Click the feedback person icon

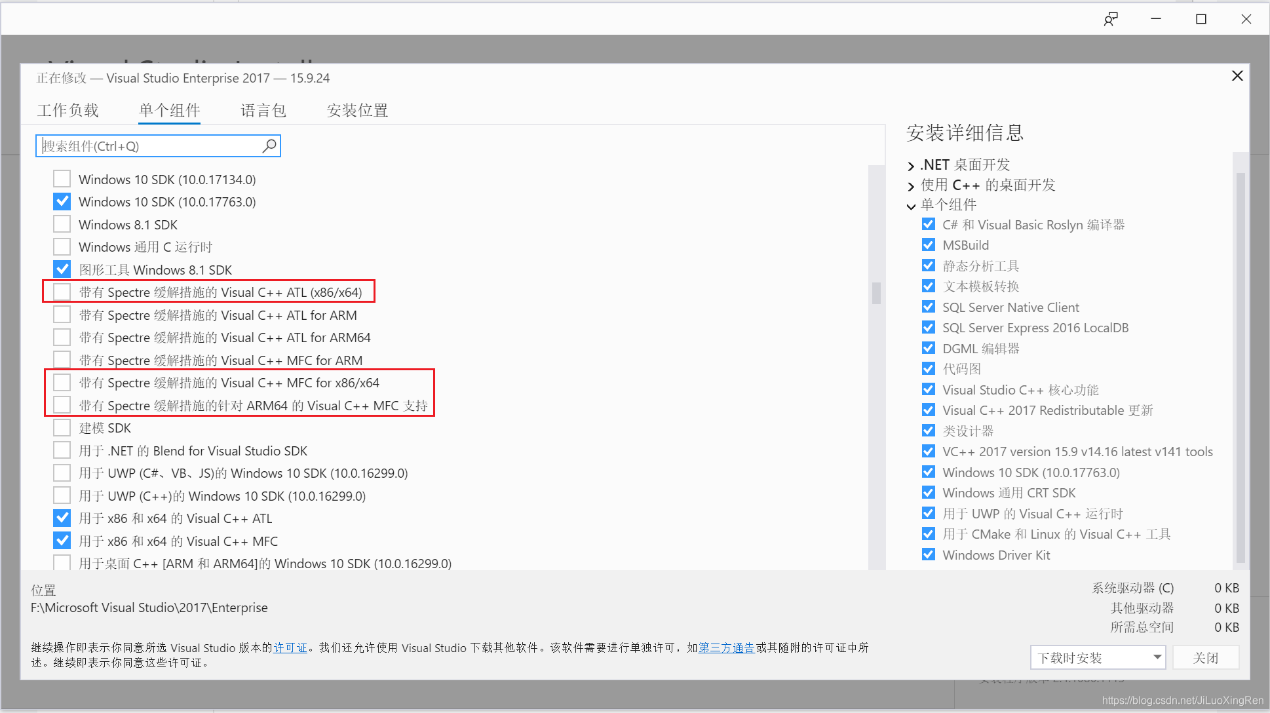pyautogui.click(x=1110, y=19)
